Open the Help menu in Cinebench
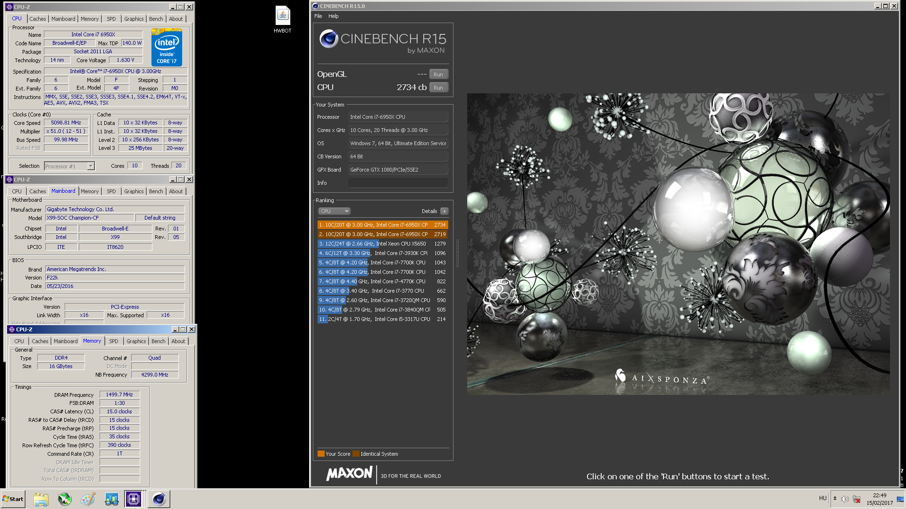906x509 pixels. pyautogui.click(x=333, y=16)
